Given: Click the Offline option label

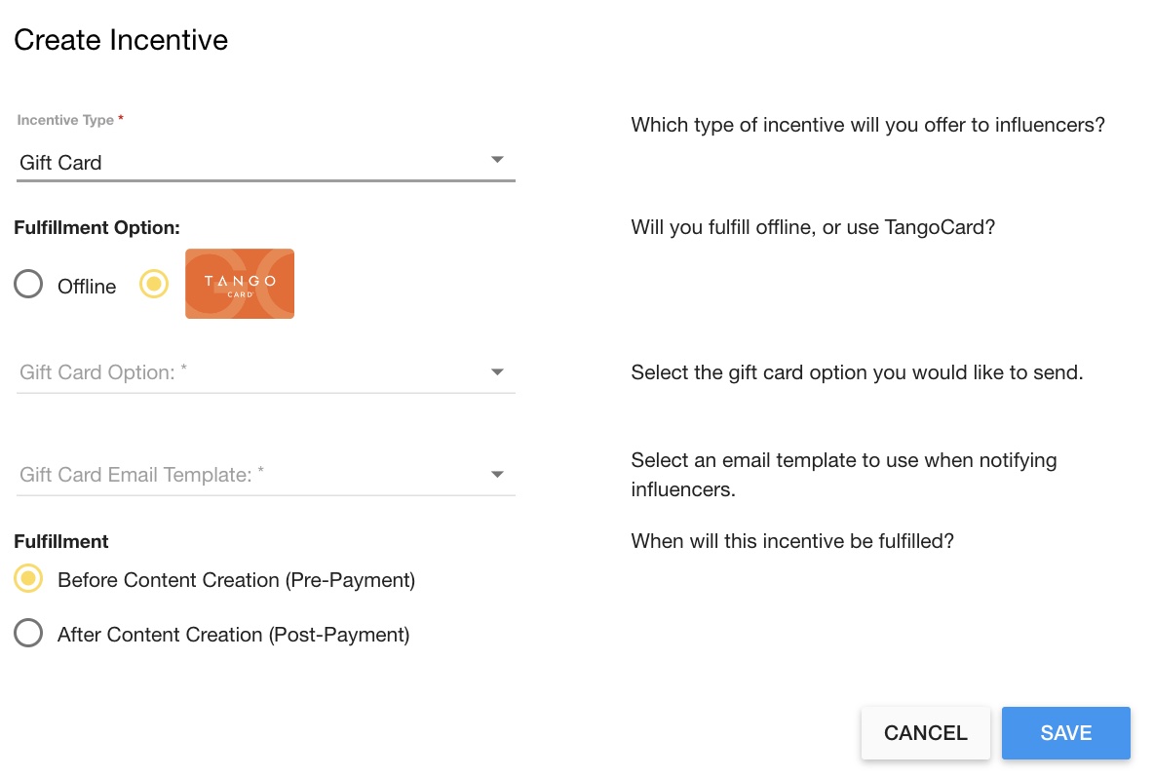Looking at the screenshot, I should tap(87, 287).
